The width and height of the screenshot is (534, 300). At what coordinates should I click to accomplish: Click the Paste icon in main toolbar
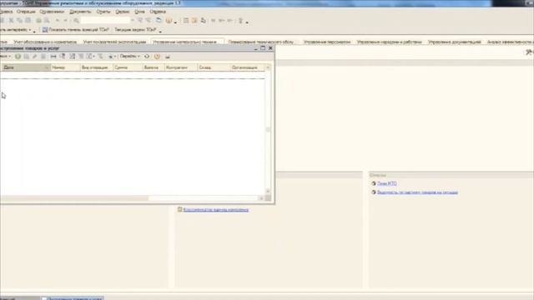click(x=28, y=21)
